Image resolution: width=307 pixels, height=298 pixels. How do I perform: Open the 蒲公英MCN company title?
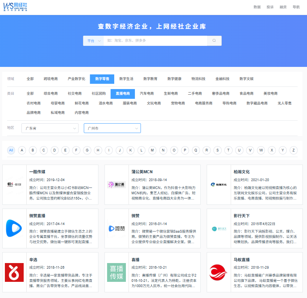point(142,172)
